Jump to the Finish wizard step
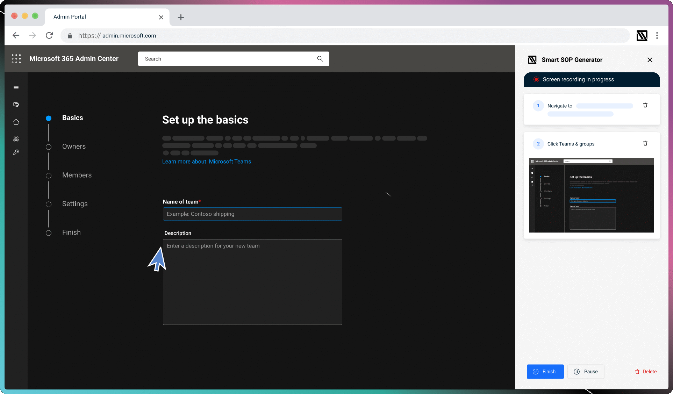 pyautogui.click(x=71, y=232)
